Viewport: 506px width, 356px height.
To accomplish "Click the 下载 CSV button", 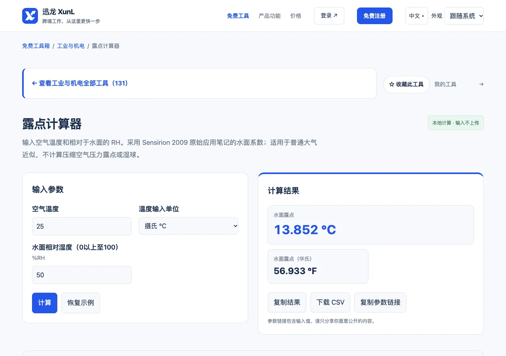I will click(x=330, y=302).
